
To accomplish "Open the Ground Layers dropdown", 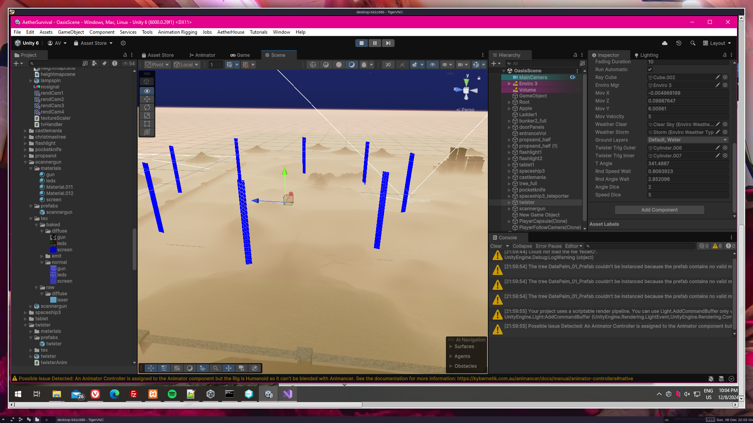I will click(x=688, y=140).
